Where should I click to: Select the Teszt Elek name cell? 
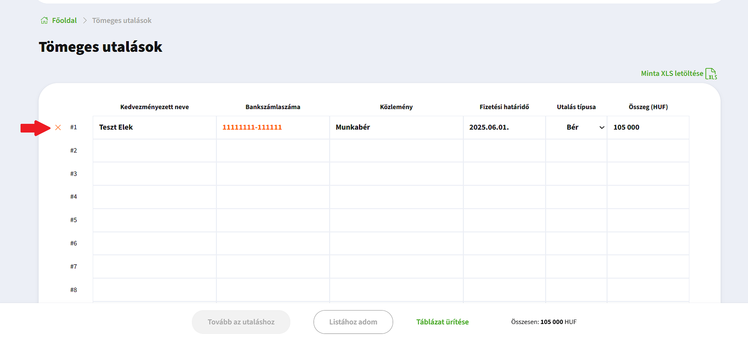pos(155,127)
